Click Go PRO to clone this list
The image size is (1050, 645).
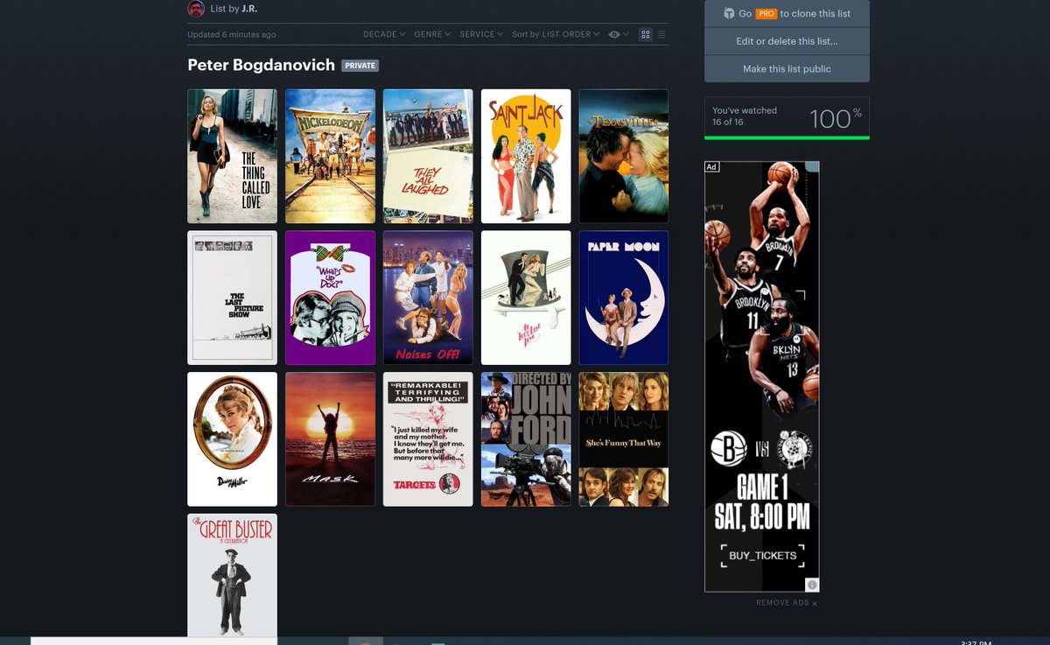[x=787, y=13]
